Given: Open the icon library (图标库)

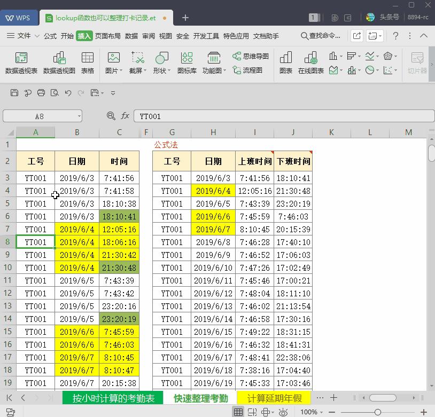Looking at the screenshot, I should pyautogui.click(x=187, y=63).
